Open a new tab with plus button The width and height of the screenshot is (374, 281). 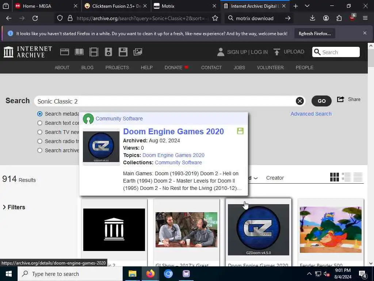point(296,6)
